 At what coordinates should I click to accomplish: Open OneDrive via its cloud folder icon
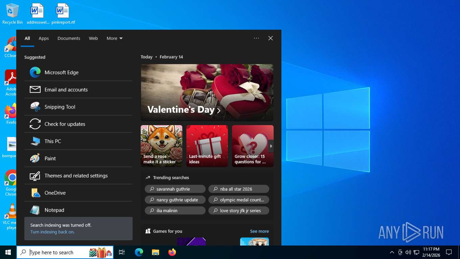click(x=35, y=193)
